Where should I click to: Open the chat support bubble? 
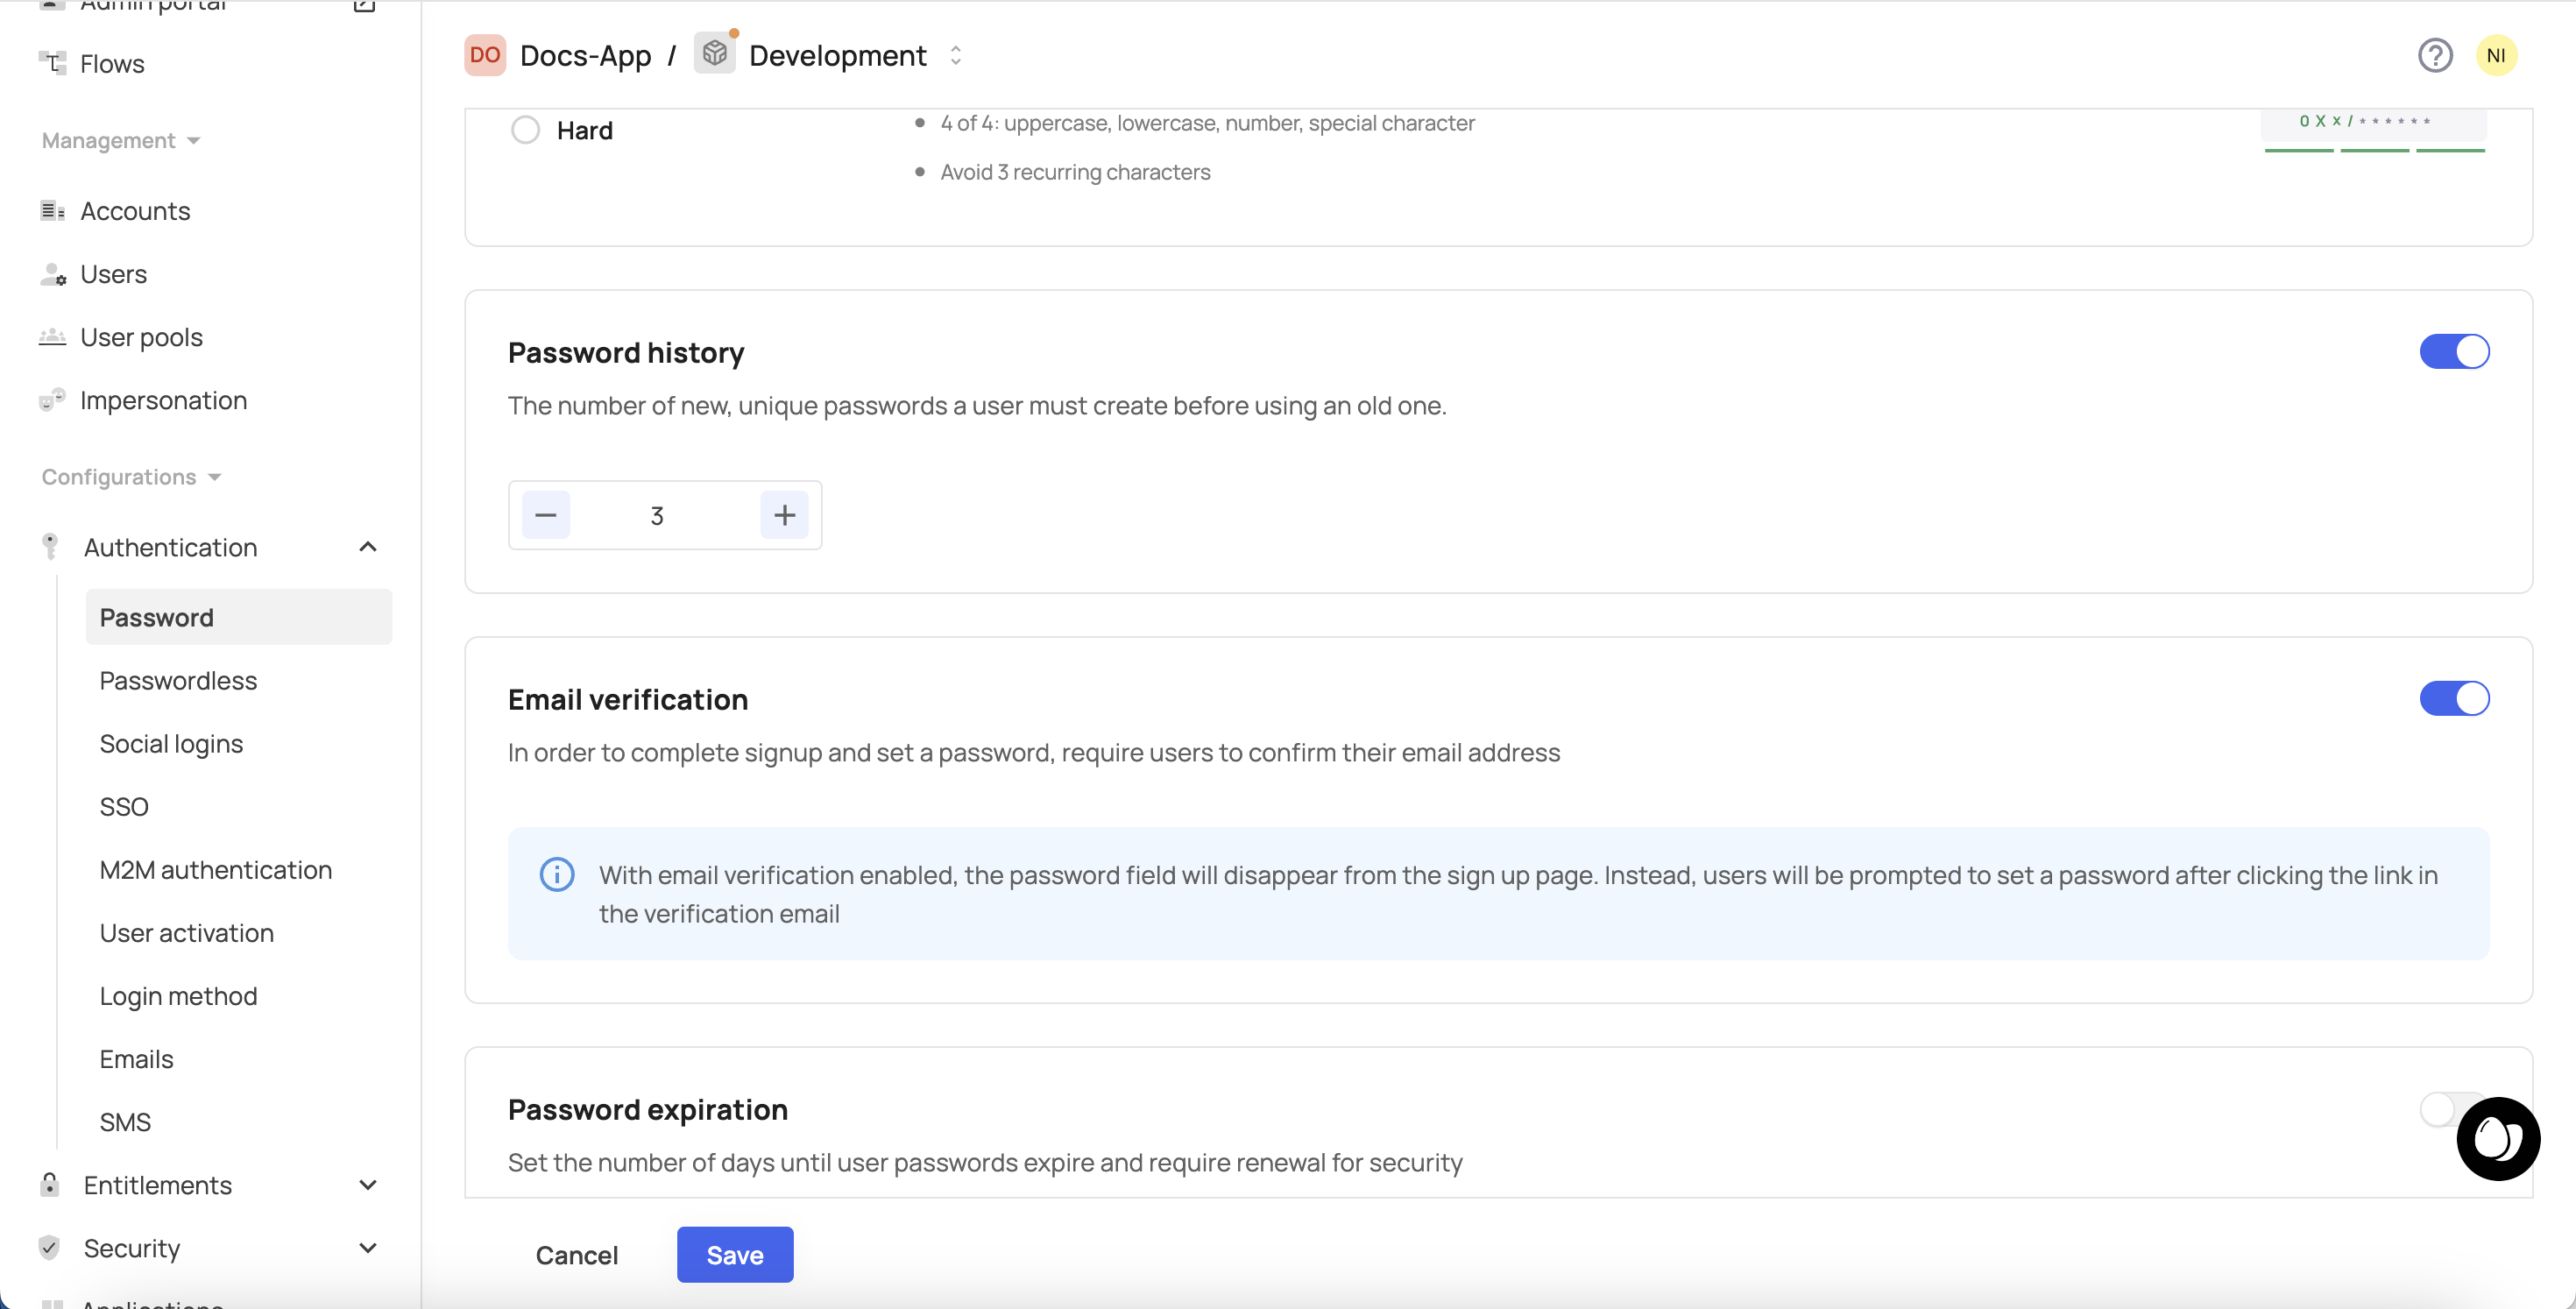2497,1138
